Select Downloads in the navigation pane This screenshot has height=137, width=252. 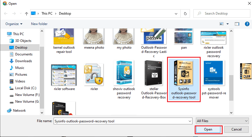point(23,61)
